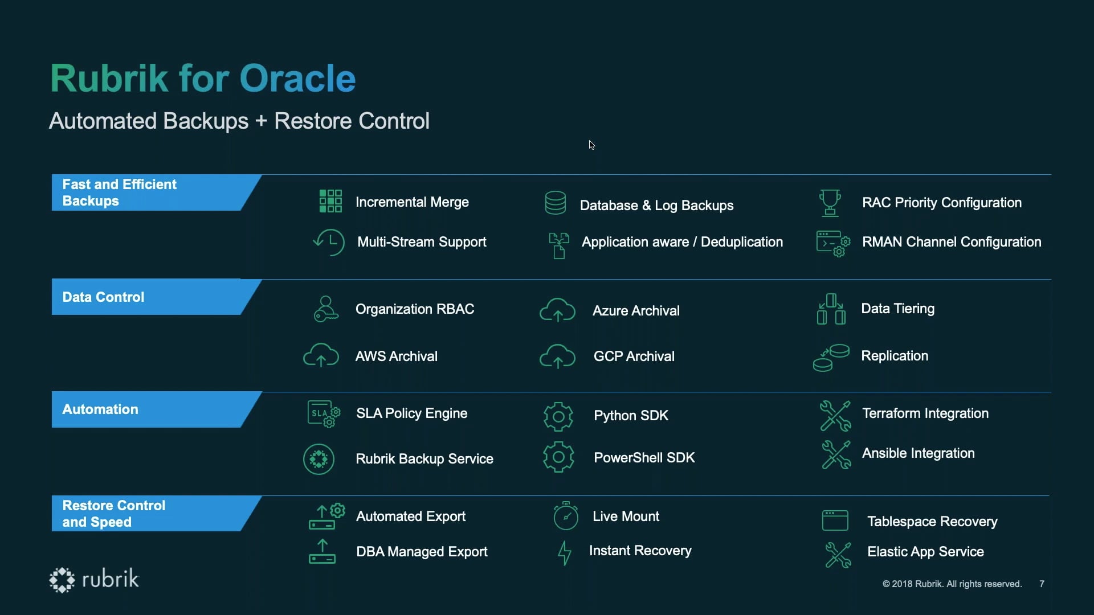The height and width of the screenshot is (615, 1094).
Task: Click the Terraform Integration tools icon
Action: click(835, 415)
